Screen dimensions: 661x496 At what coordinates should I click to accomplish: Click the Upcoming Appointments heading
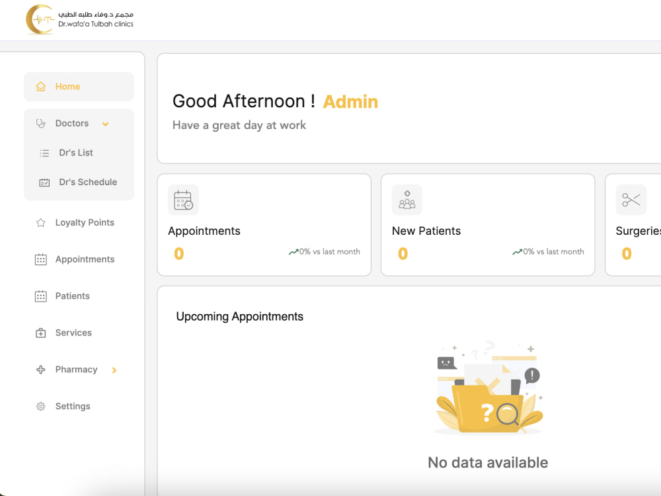pyautogui.click(x=239, y=317)
